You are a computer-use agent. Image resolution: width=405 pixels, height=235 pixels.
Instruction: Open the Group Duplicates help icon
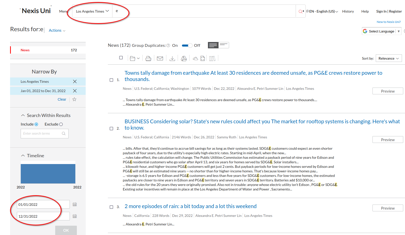[x=168, y=46]
